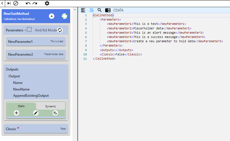This screenshot has height=141, width=230.
Task: Add a new output with the plus icon
Action: [x=16, y=113]
